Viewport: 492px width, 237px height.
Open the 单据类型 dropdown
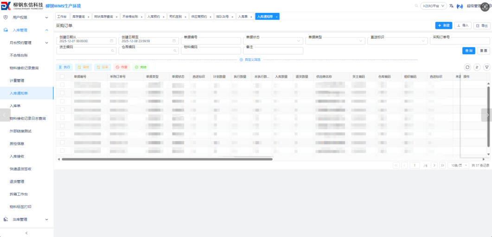(x=335, y=41)
